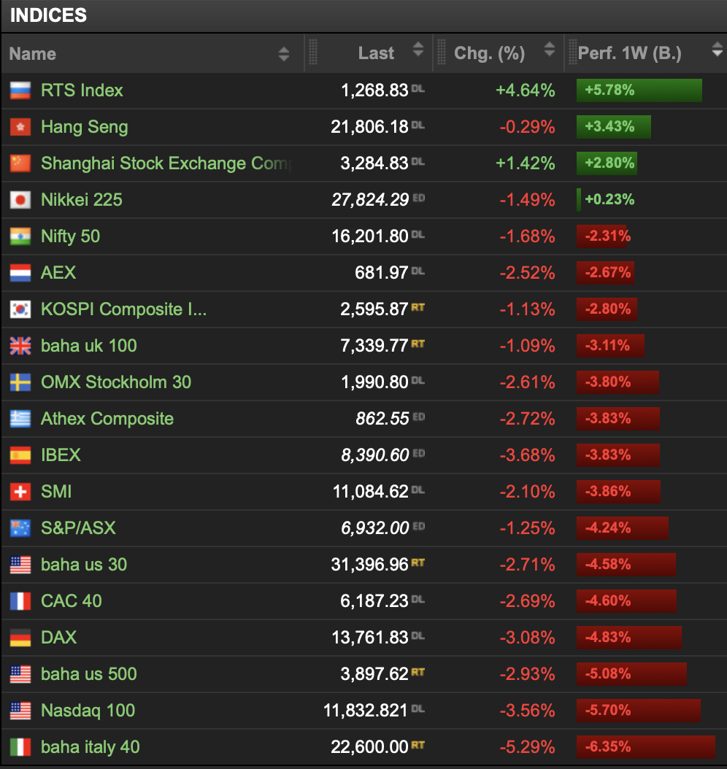The height and width of the screenshot is (769, 727).
Task: Click the Sweden flag beside OMX Stockholm 30
Action: click(x=20, y=382)
